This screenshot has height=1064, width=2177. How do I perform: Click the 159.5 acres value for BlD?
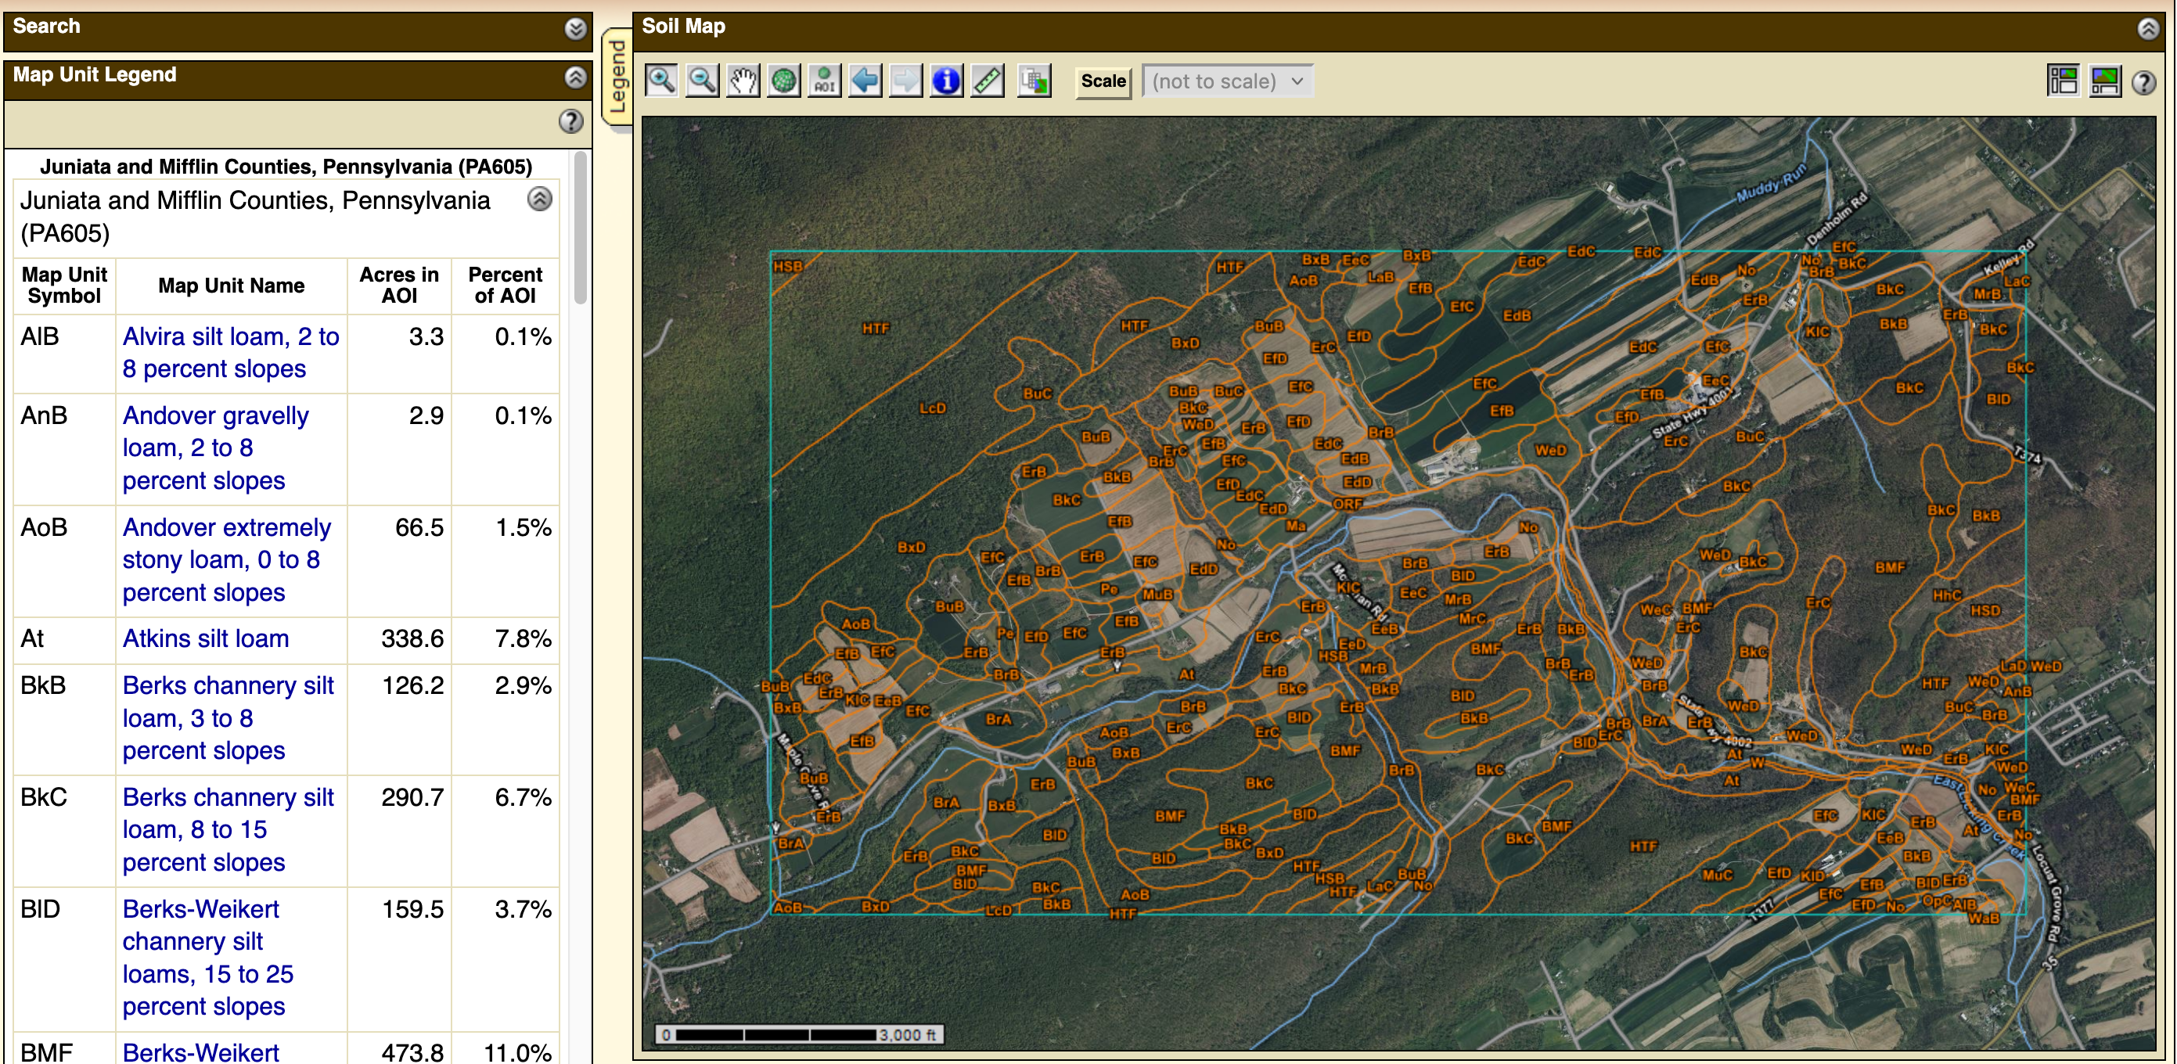[412, 909]
